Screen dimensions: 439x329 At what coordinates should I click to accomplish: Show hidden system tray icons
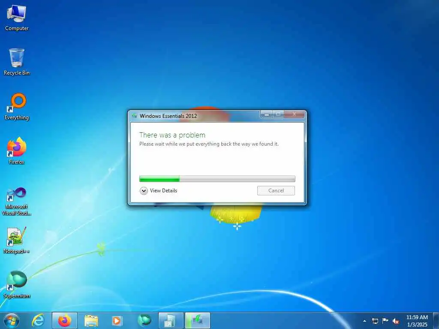[364, 321]
